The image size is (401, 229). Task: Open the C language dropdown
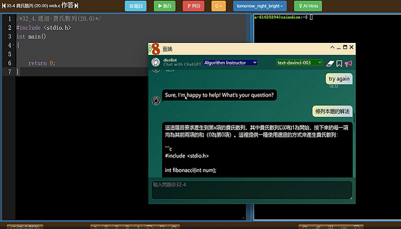point(218,6)
